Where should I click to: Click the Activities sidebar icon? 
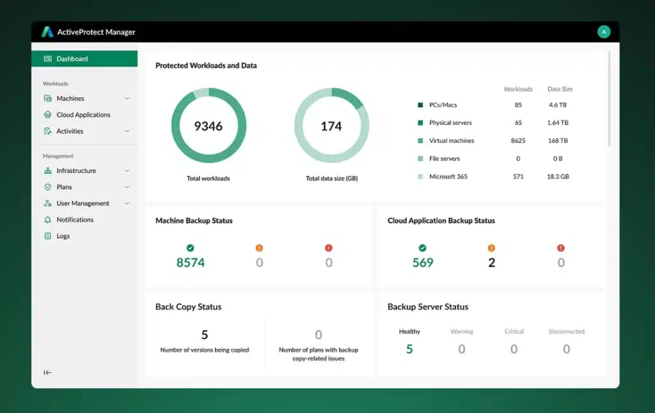[47, 131]
